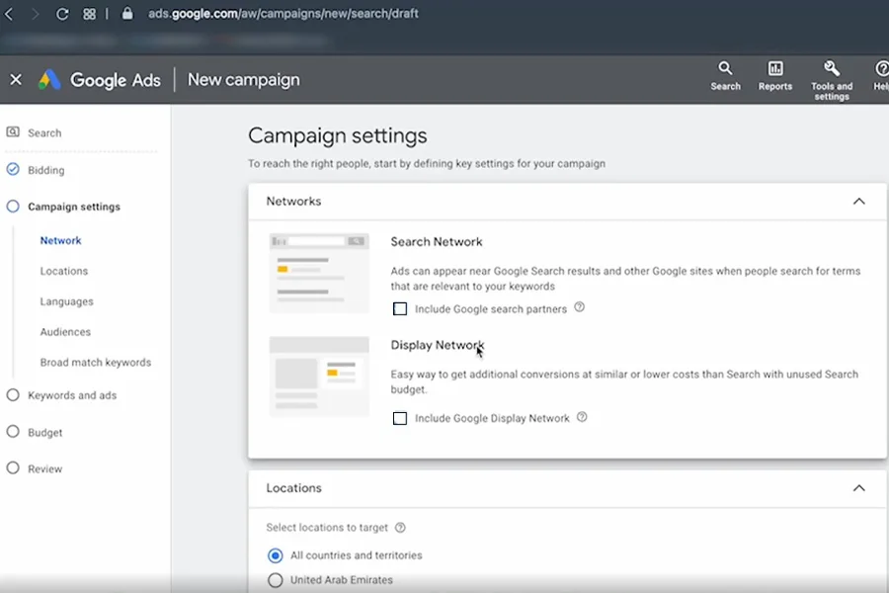Screen dimensions: 889x593
Task: Collapse the Locations card
Action: [859, 488]
